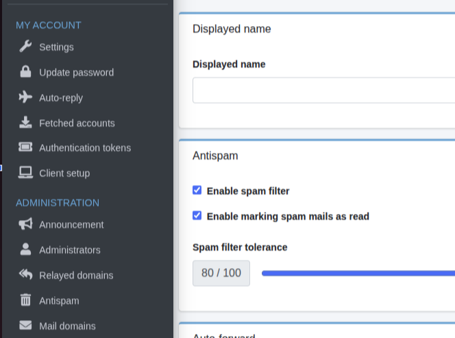The image size is (455, 338).
Task: Click the Displayed name panel heading
Action: click(232, 29)
